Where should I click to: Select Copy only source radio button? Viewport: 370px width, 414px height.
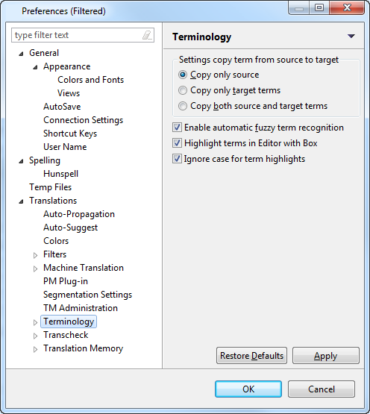click(183, 75)
